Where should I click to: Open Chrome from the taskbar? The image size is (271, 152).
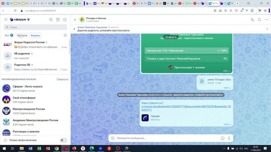pos(57,148)
